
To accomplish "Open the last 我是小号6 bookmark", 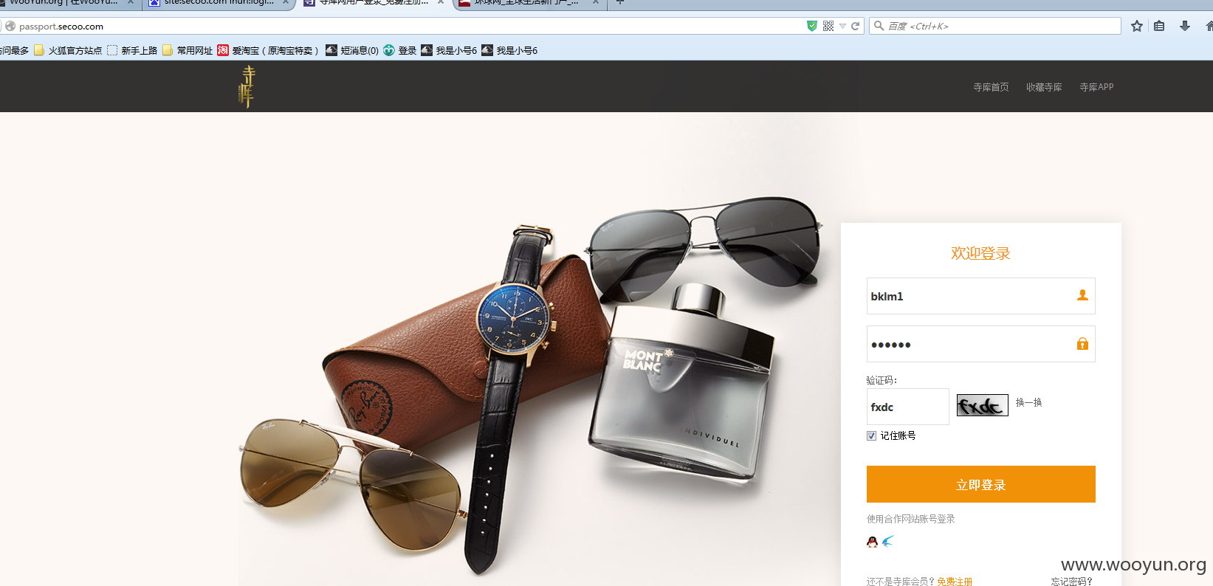I will 509,50.
